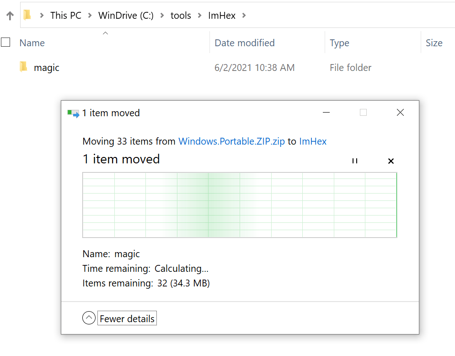The image size is (455, 356).
Task: Go to tools in the breadcrumb path
Action: pyautogui.click(x=181, y=16)
